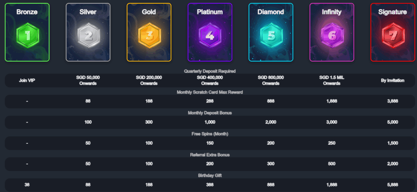The width and height of the screenshot is (417, 192).
Task: Select the purple Platinum level 4 badge
Action: pyautogui.click(x=210, y=36)
